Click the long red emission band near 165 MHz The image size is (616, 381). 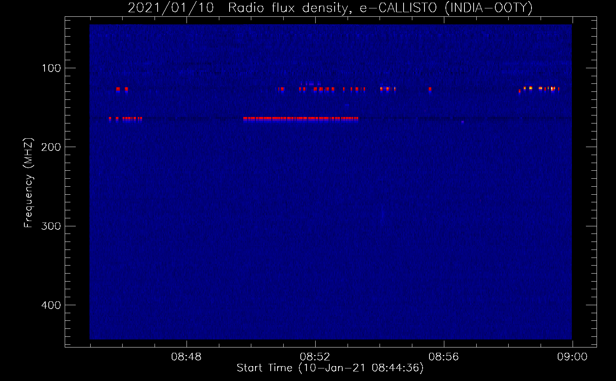[x=301, y=119]
